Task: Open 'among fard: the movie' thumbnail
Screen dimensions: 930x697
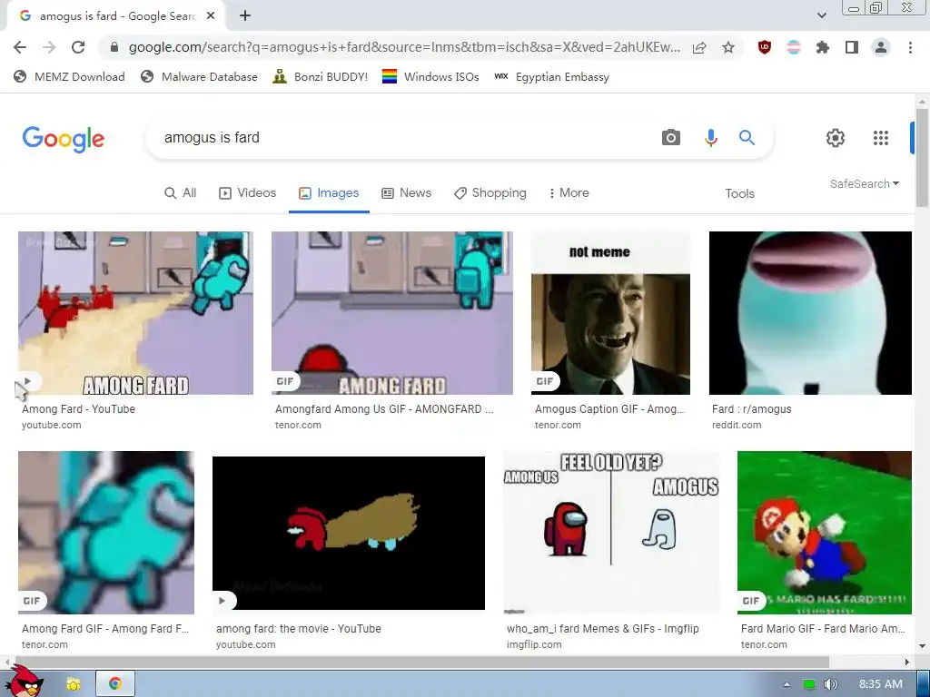Action: [349, 533]
